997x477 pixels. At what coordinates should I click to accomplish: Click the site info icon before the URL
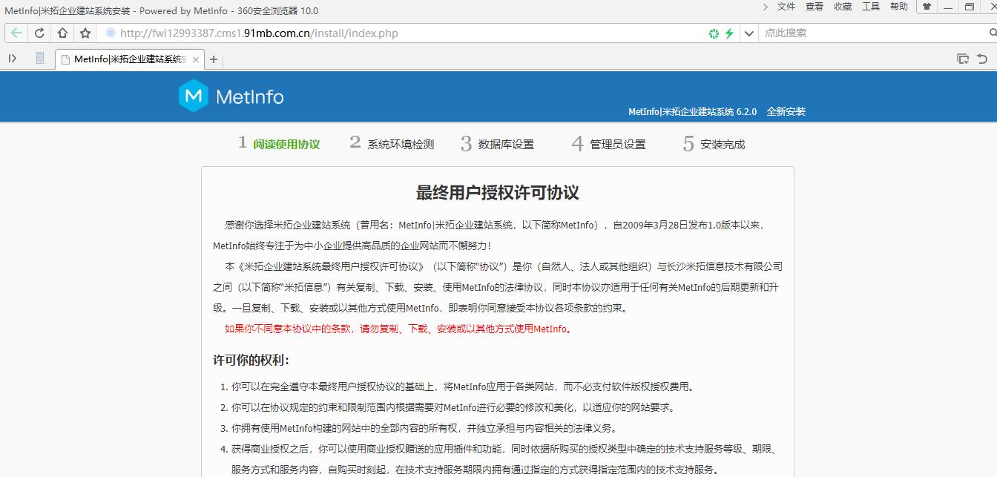(x=111, y=33)
